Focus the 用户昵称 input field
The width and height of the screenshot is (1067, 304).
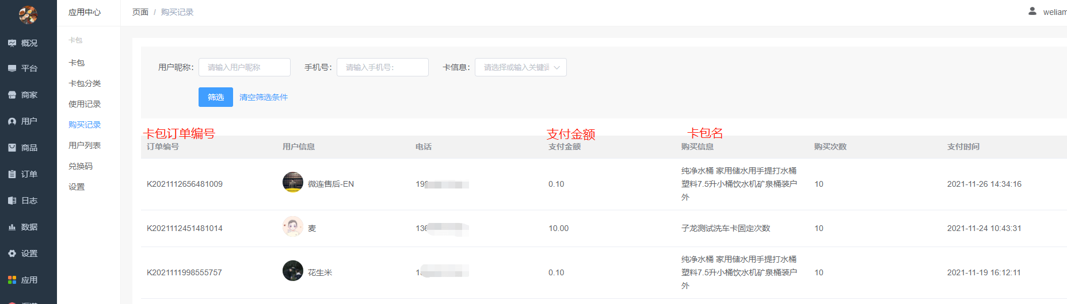click(245, 67)
